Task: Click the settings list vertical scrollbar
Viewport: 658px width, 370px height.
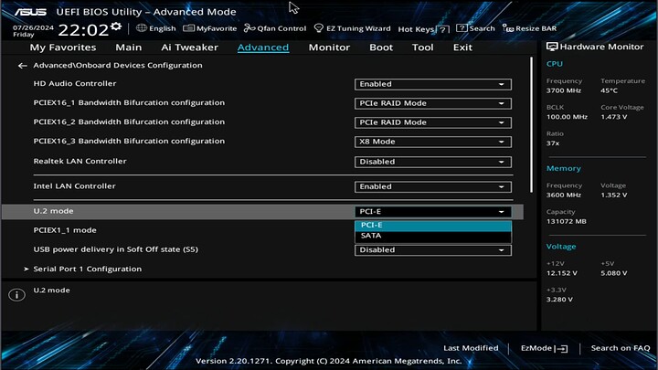Action: pos(531,125)
